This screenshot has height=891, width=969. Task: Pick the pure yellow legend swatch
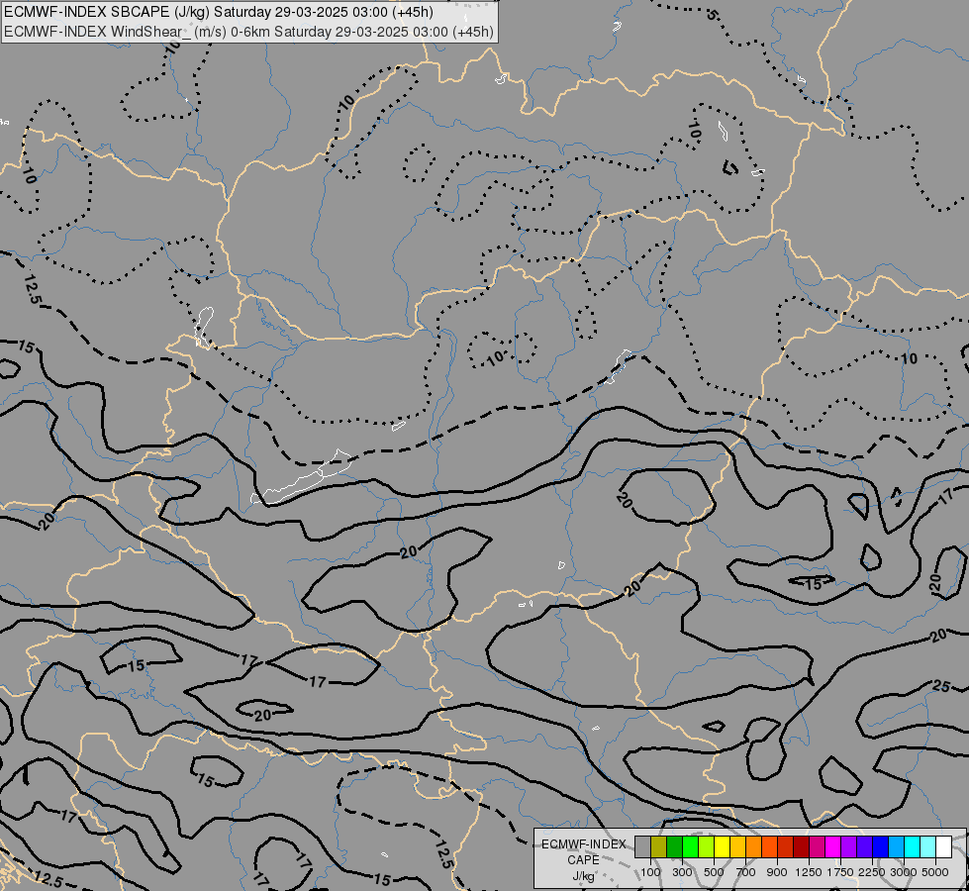pos(722,847)
